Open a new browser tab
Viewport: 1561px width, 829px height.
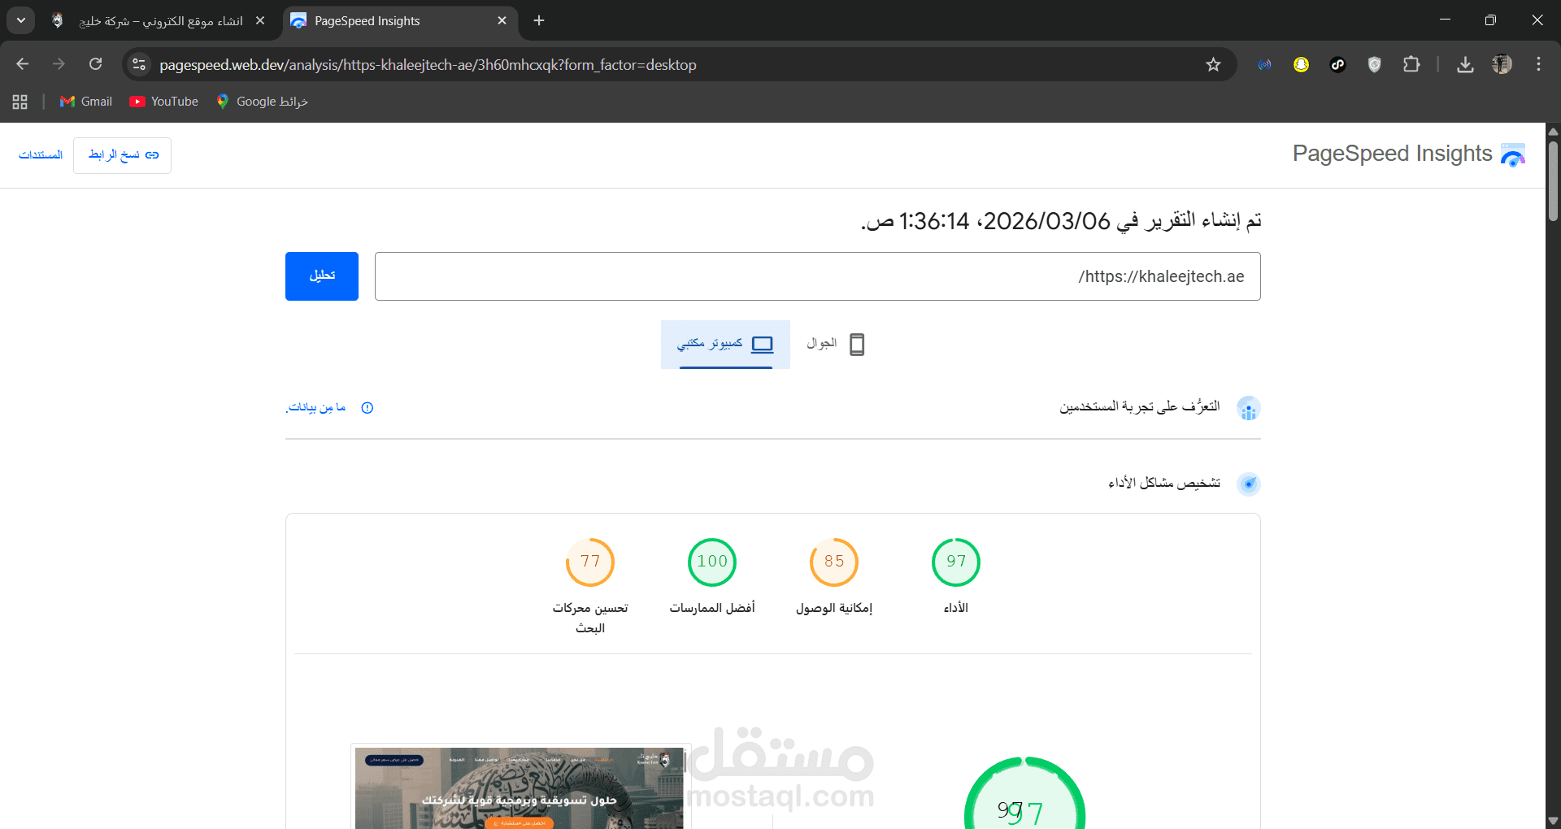[x=539, y=21]
